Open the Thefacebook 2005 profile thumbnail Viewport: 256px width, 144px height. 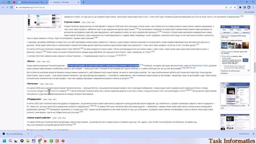point(235,93)
